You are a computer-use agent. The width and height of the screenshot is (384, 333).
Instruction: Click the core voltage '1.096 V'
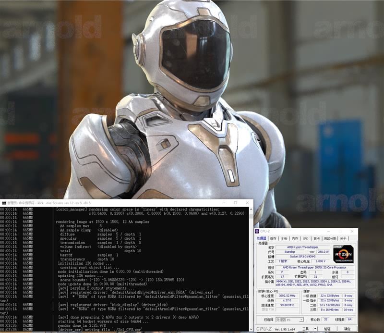(x=321, y=261)
